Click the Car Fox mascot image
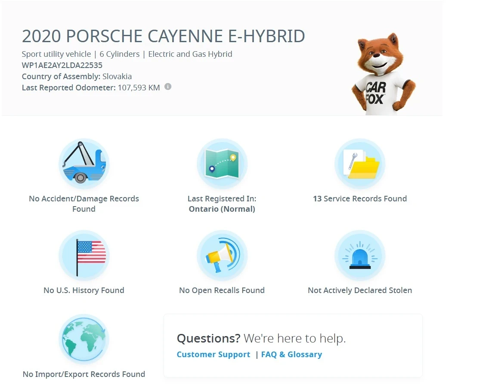 [383, 74]
